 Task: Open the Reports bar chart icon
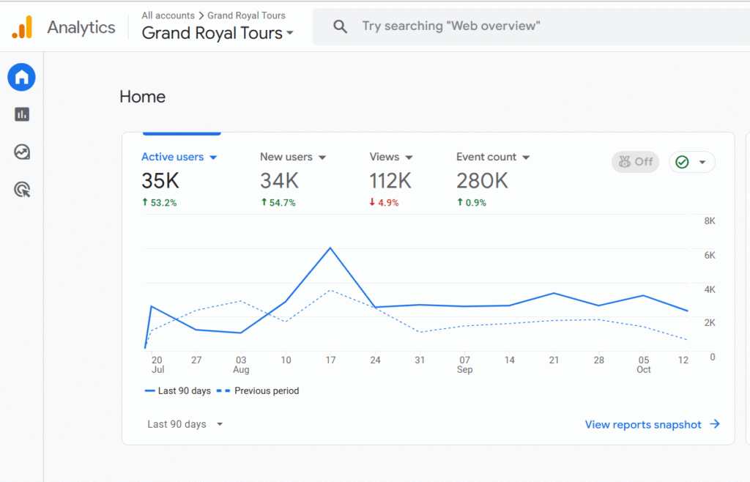coord(22,114)
